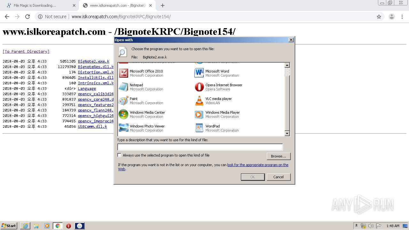Open opencv_features2 file link
Viewport: 409px width, 230px height.
(x=96, y=105)
